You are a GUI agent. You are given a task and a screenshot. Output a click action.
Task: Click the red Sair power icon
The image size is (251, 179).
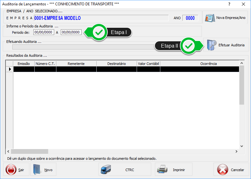[11, 170]
